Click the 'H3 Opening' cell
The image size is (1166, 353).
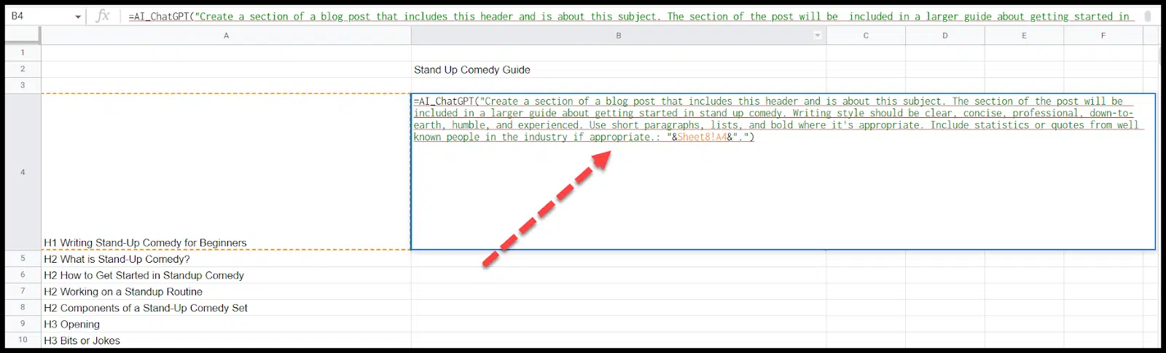(x=226, y=325)
